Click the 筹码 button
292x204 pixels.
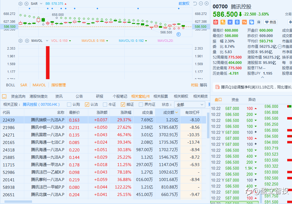pos(203,85)
